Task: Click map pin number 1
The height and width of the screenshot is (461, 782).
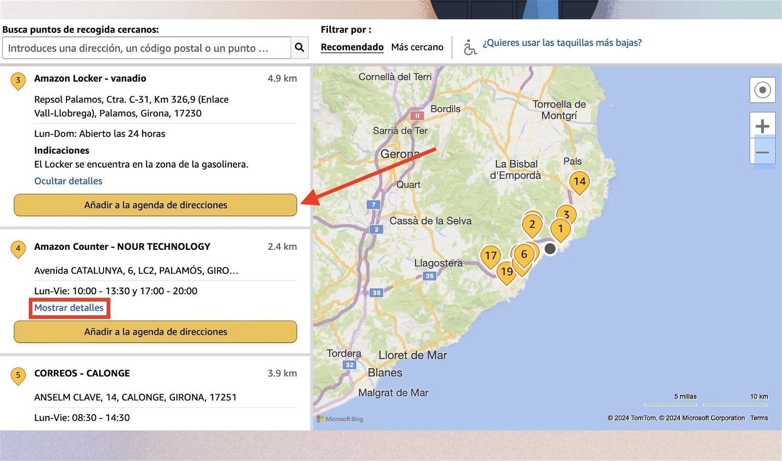Action: [561, 230]
